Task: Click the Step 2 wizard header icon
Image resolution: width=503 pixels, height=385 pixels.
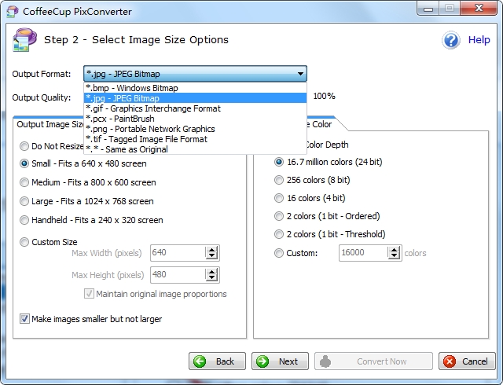Action: [x=22, y=39]
